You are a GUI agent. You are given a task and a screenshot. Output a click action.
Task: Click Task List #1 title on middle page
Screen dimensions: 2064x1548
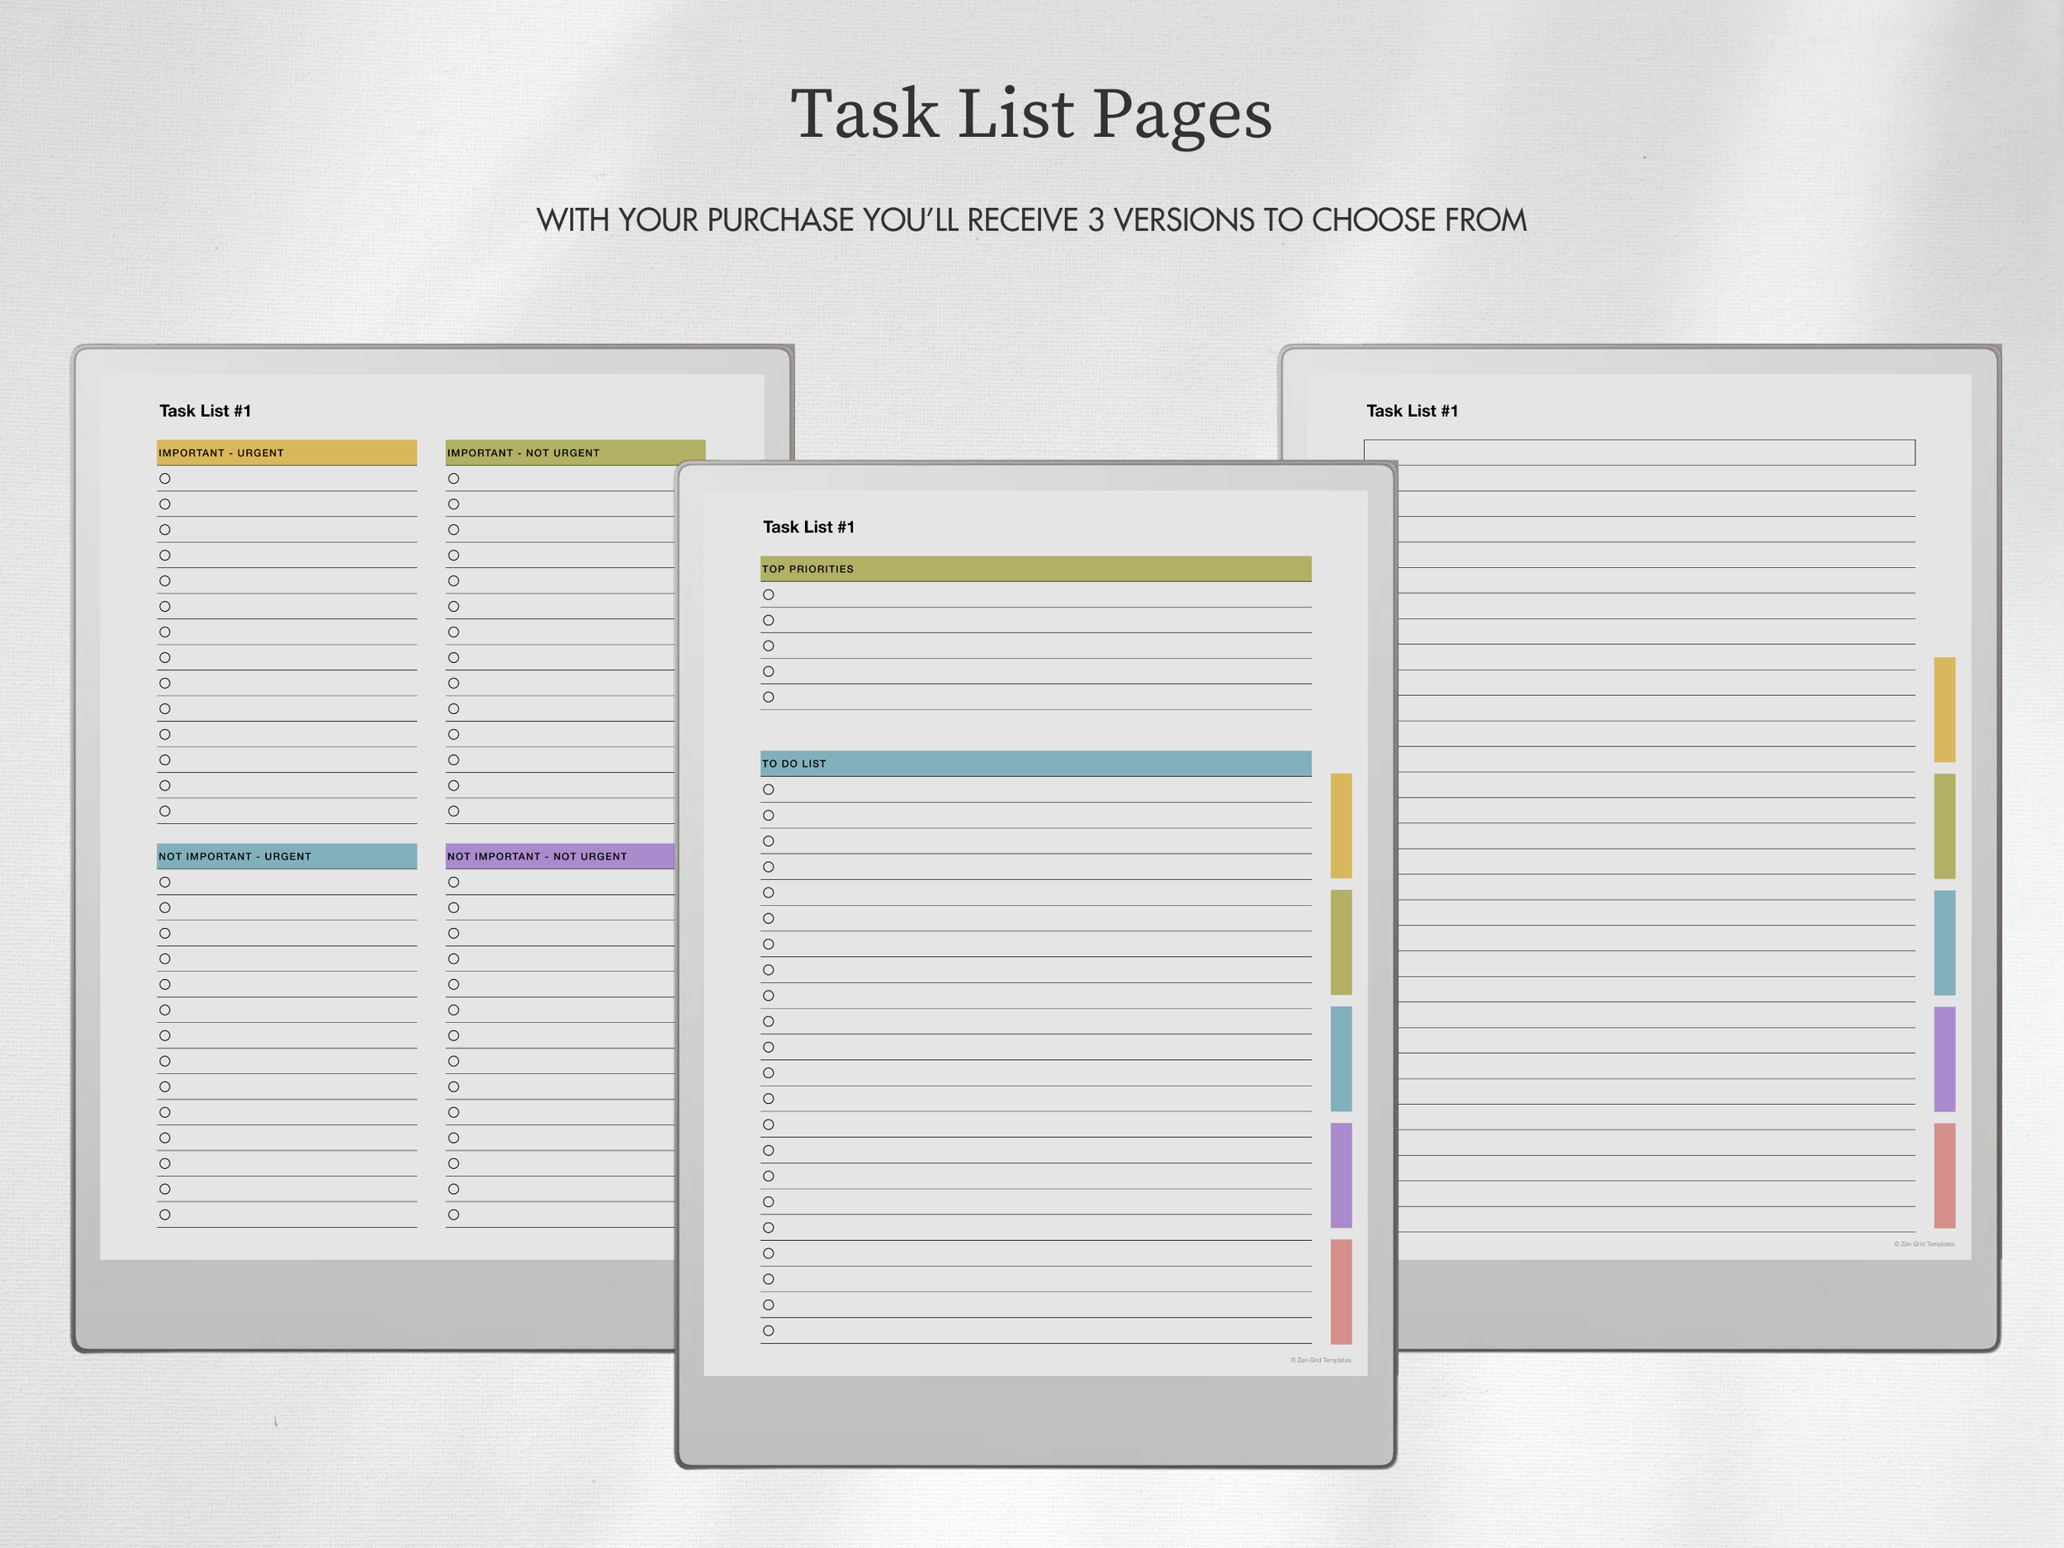(x=809, y=528)
